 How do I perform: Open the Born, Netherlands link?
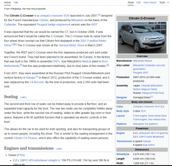point(105,61)
